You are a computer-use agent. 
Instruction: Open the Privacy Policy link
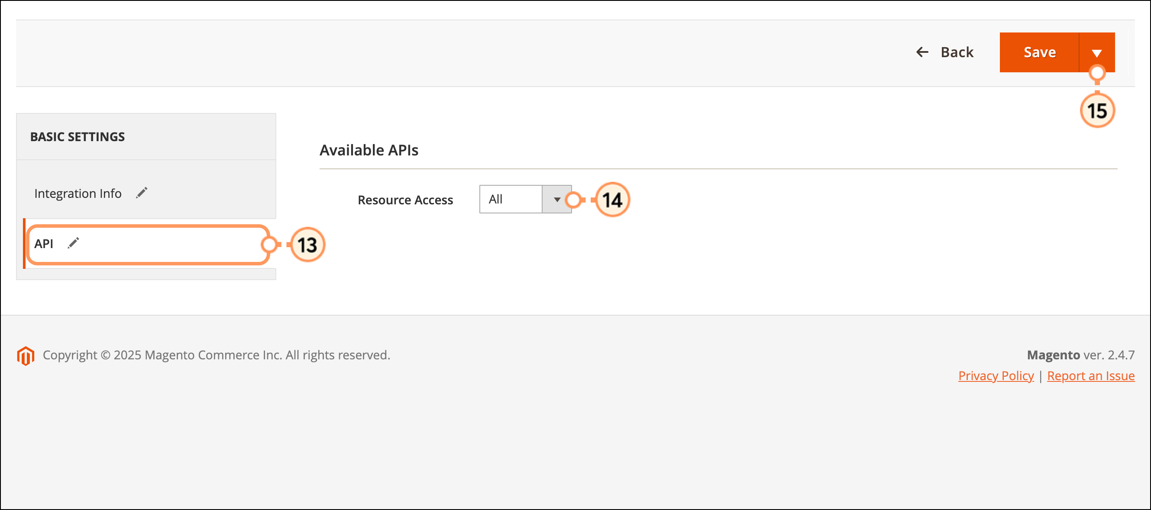(x=996, y=376)
